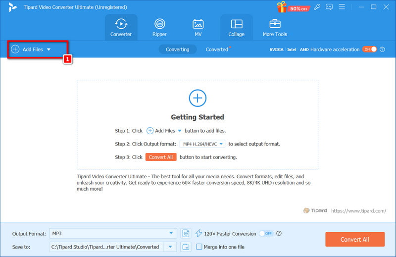Click the Getting Started heading
This screenshot has height=257, width=396.
click(198, 117)
